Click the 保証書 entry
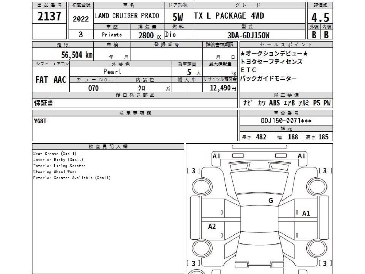The height and width of the screenshot is (274, 365). (43, 103)
